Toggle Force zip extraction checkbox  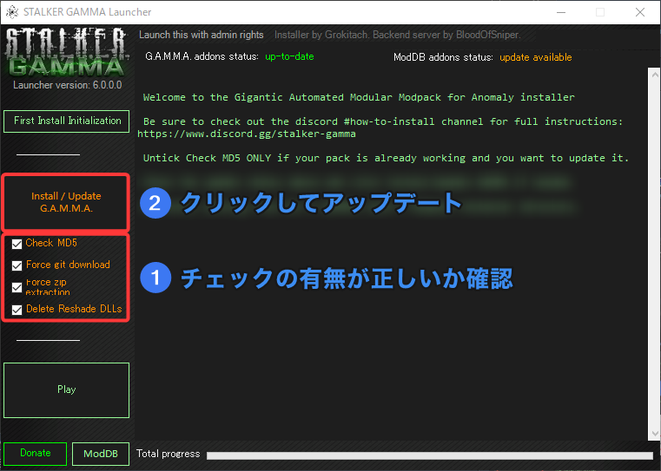coord(17,287)
